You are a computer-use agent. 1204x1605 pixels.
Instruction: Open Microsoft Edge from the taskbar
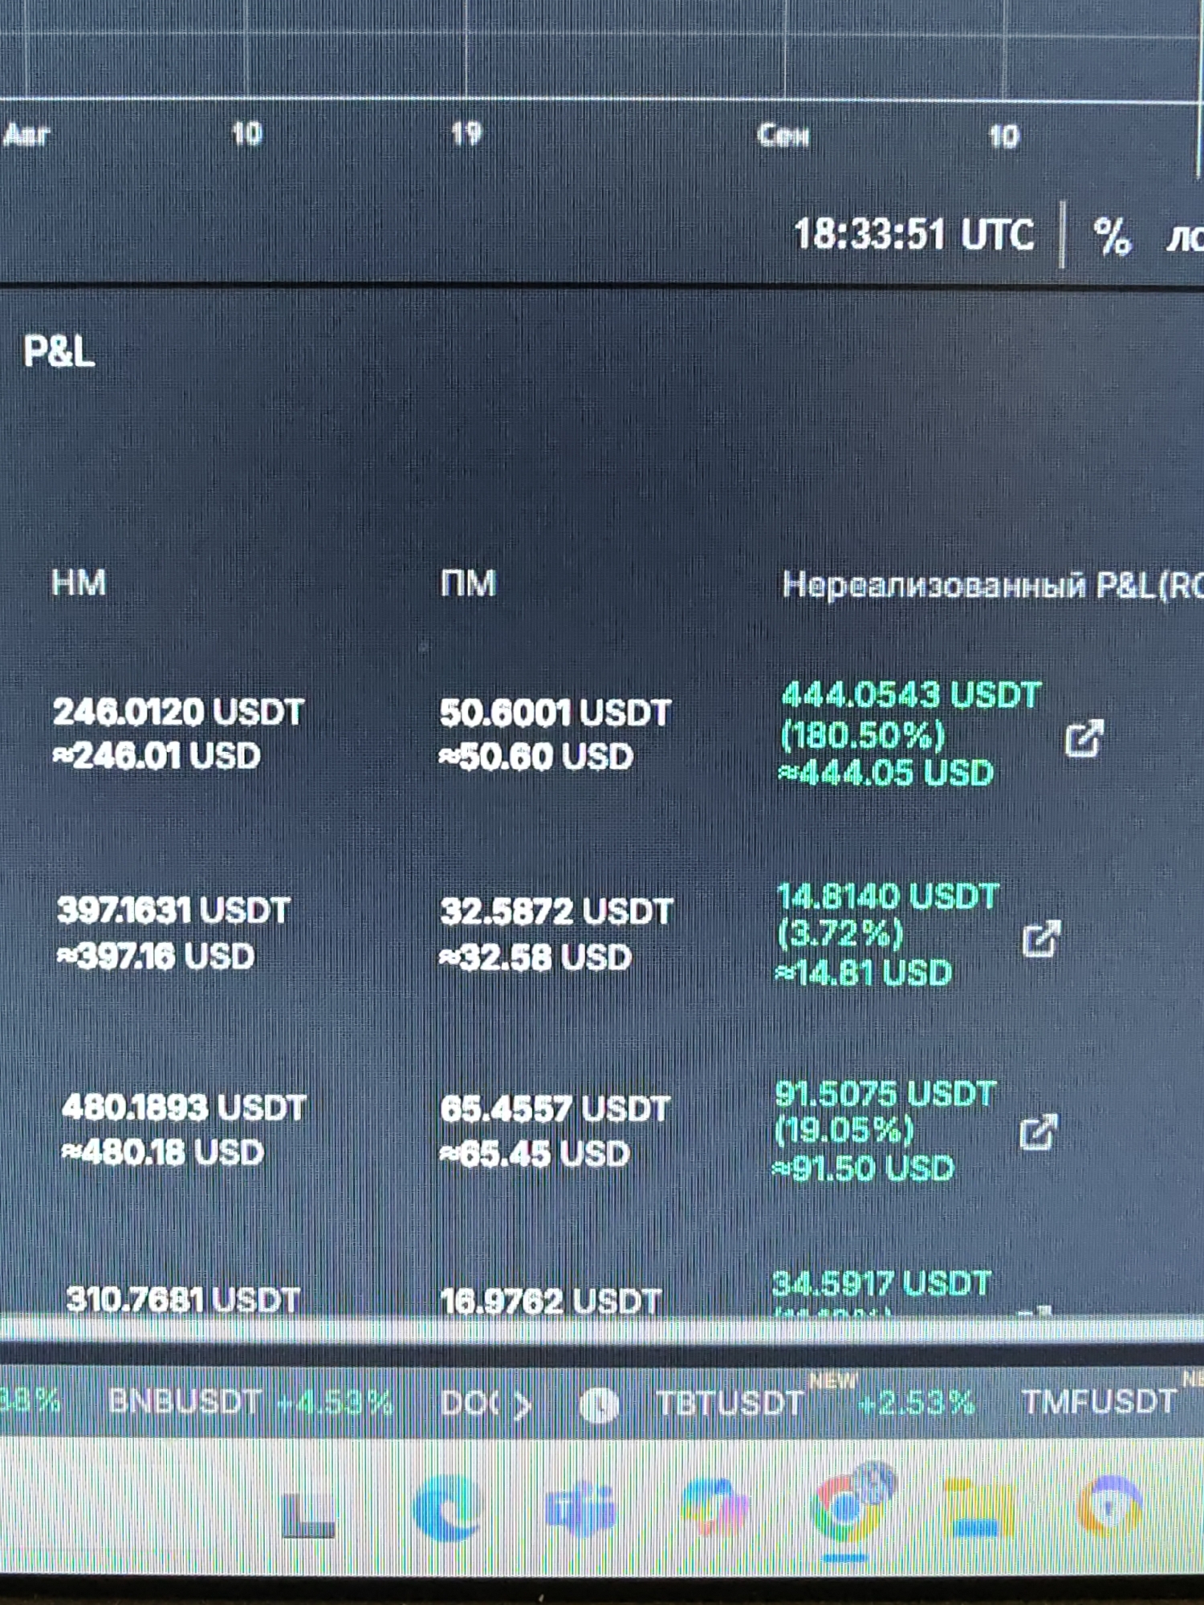coord(447,1507)
